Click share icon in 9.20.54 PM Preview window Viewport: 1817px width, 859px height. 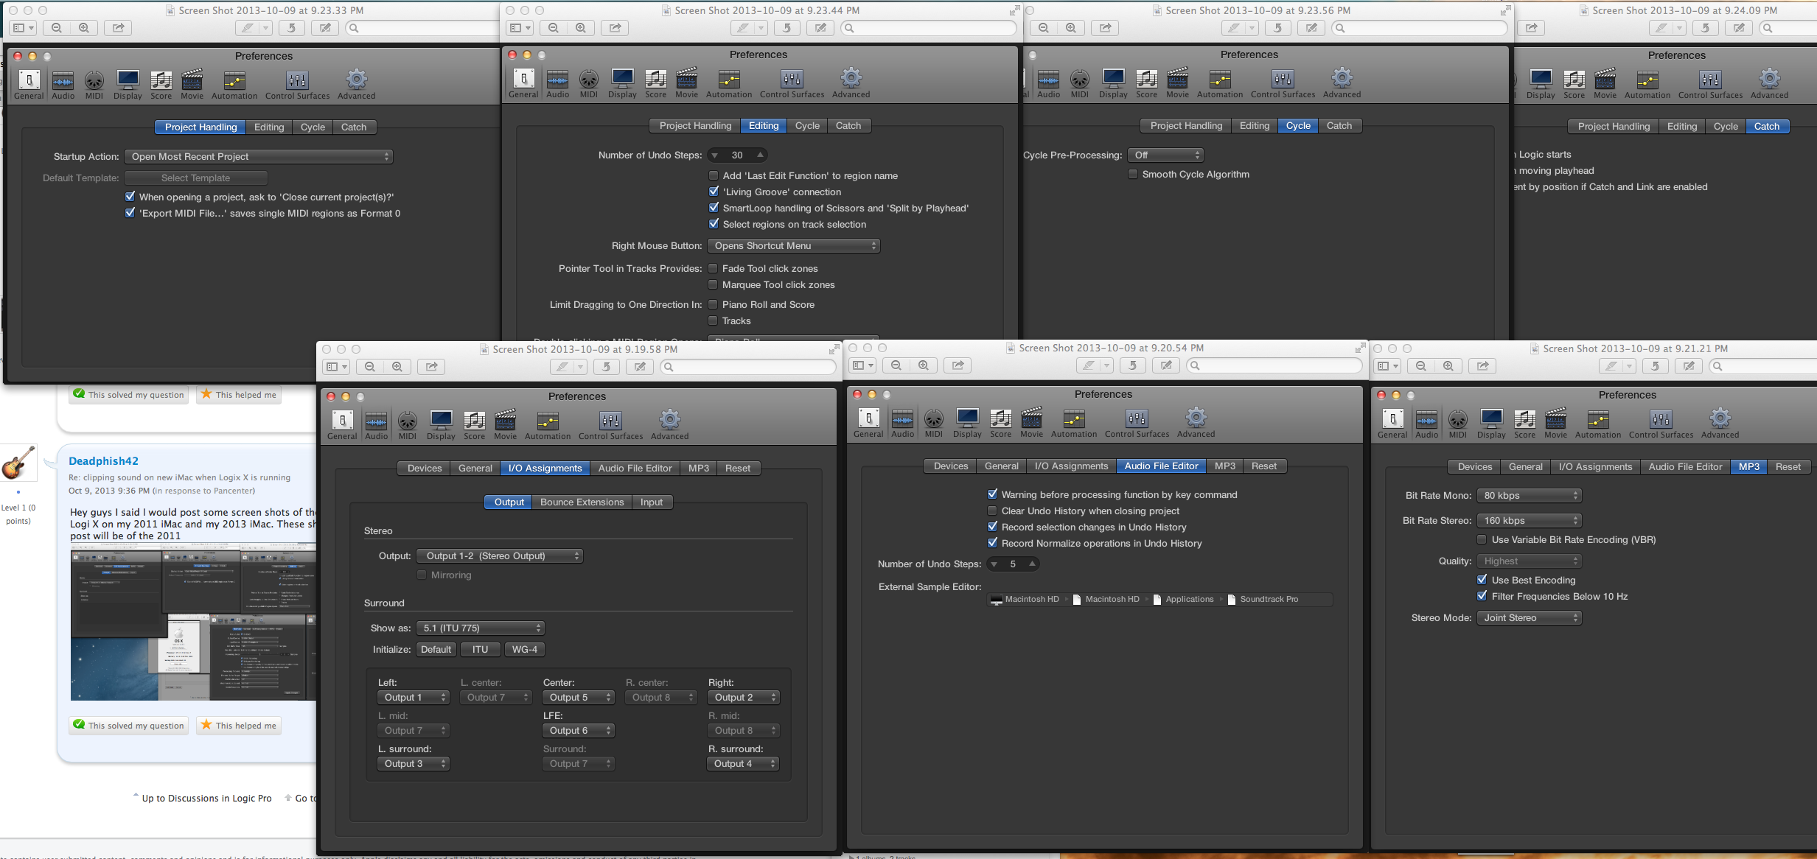pyautogui.click(x=958, y=365)
